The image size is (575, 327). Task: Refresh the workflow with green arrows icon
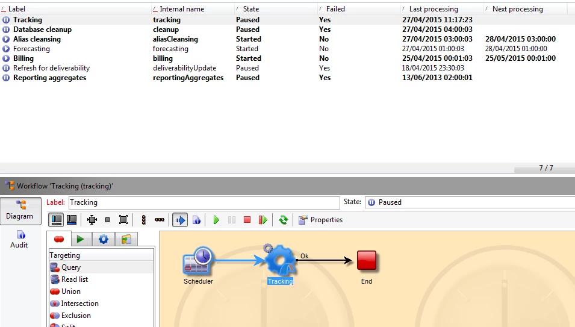point(283,220)
